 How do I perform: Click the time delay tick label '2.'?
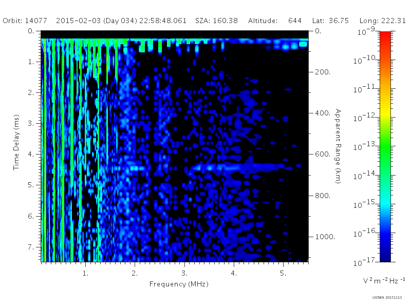point(31,93)
